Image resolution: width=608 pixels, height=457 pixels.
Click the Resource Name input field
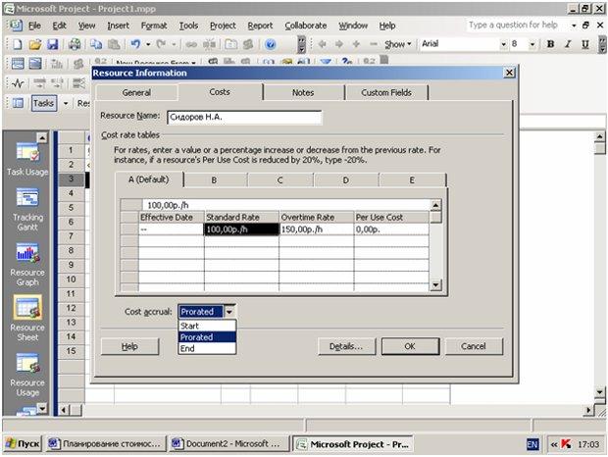[x=244, y=117]
